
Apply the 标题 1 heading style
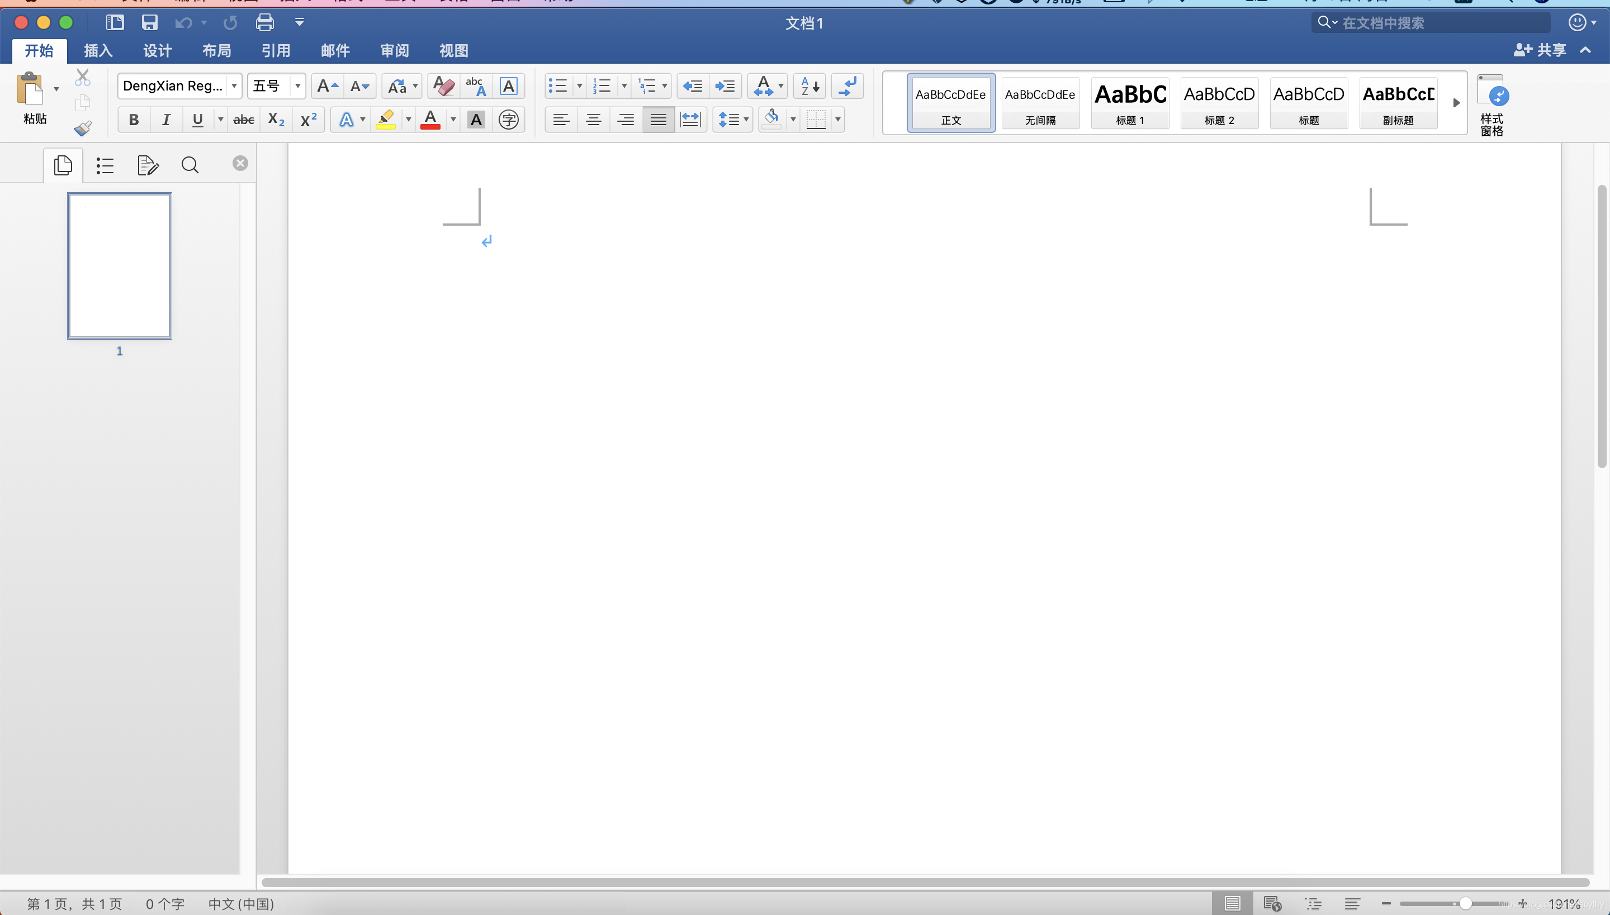1130,102
